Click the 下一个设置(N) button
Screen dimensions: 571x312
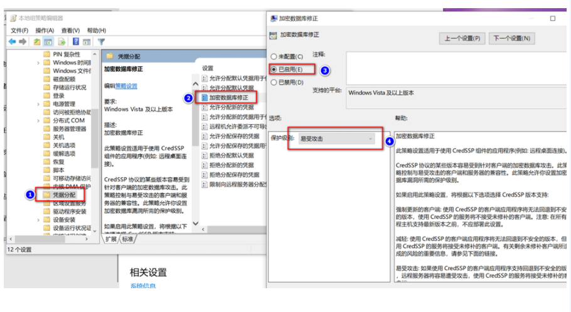(x=511, y=38)
